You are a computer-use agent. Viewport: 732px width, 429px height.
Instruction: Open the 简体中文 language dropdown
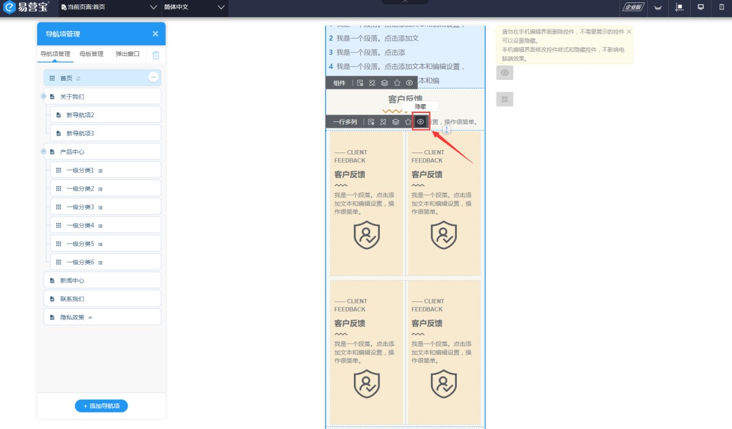194,7
